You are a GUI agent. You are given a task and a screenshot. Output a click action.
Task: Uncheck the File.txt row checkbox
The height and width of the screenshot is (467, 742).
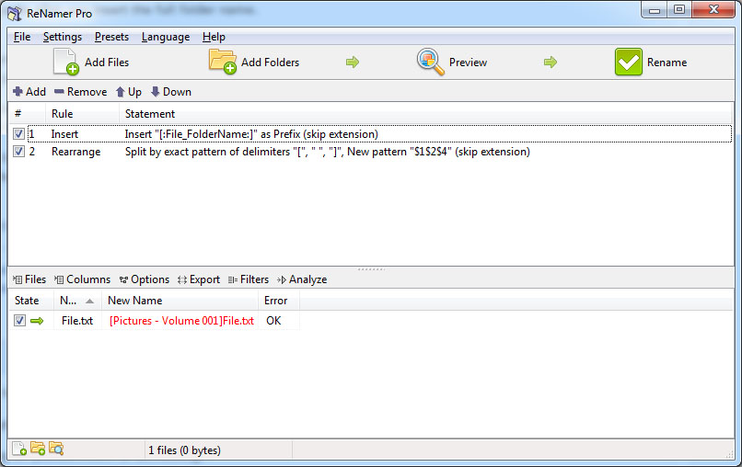[19, 321]
